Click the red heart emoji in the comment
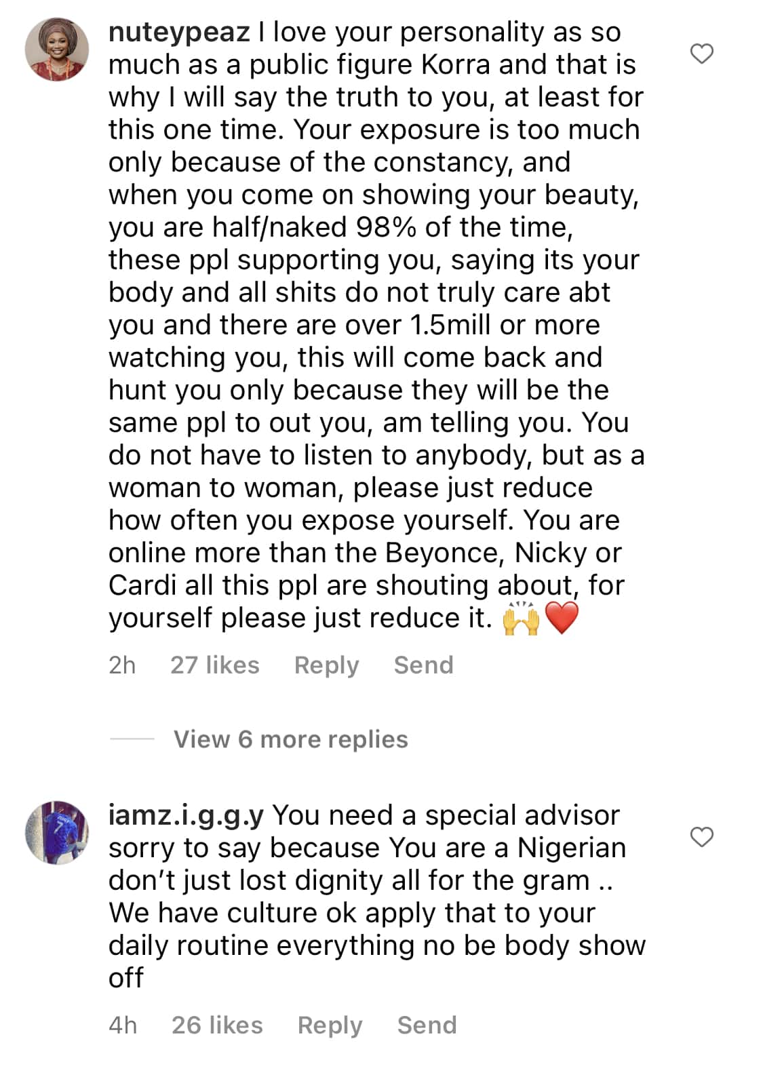 (562, 618)
